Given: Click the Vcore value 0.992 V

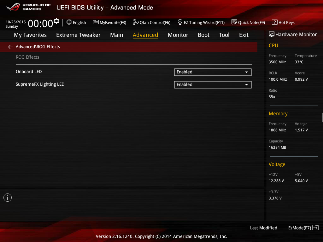Looking at the screenshot, I should (x=301, y=79).
